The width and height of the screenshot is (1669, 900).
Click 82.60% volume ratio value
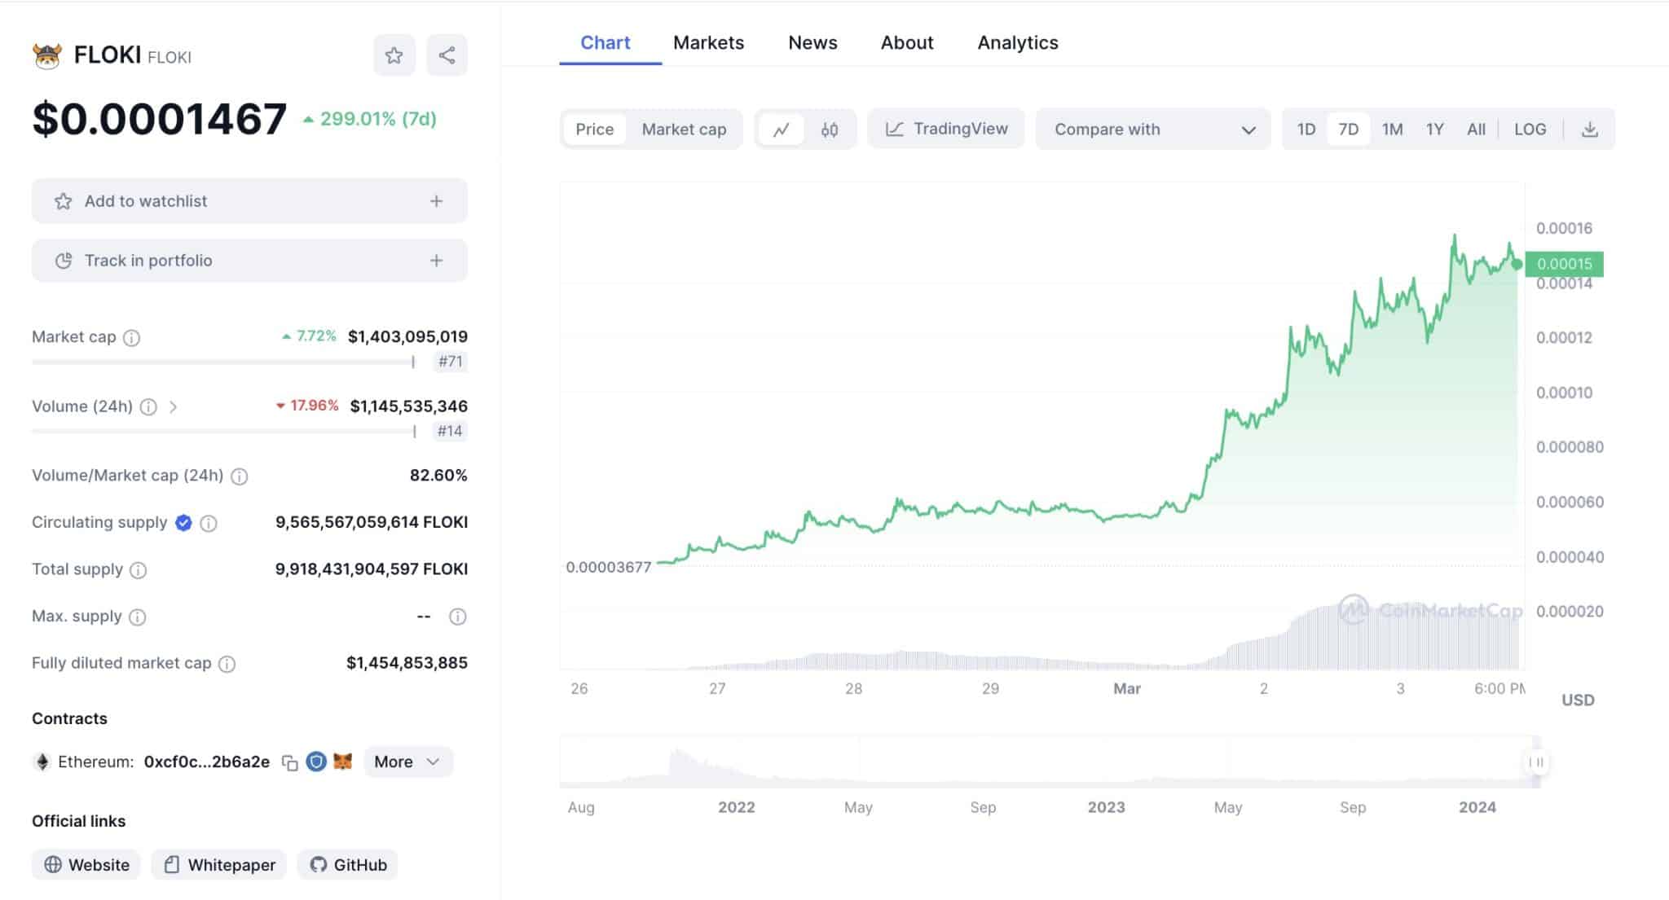tap(438, 476)
